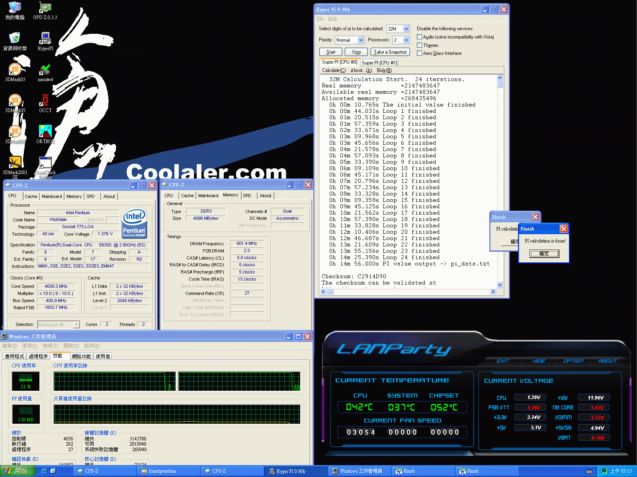
Task: Launch the 3DMark03 desktop shortcut
Action: pos(15,72)
